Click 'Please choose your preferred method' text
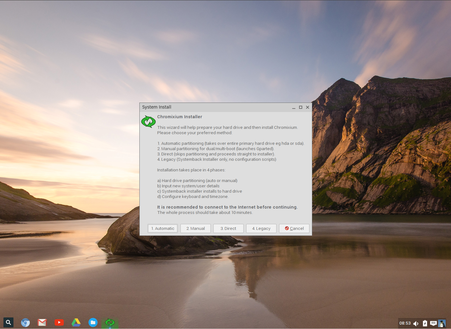The image size is (451, 329). [x=195, y=133]
